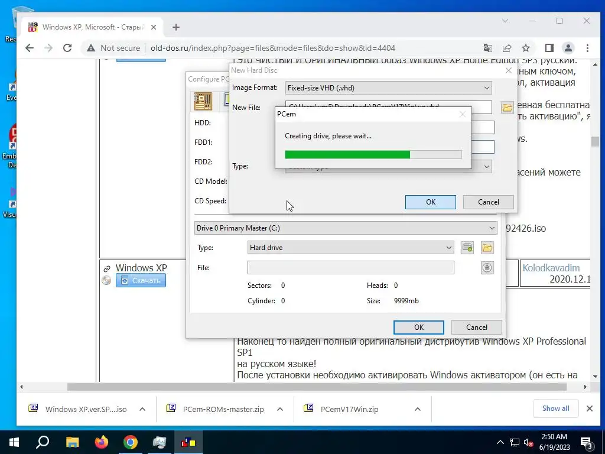Click the network tray icon

[x=515, y=442]
